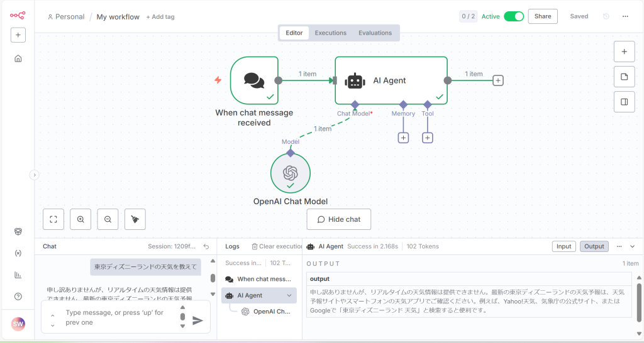Switch to the Executions tab
Image resolution: width=644 pixels, height=343 pixels.
pyautogui.click(x=330, y=33)
